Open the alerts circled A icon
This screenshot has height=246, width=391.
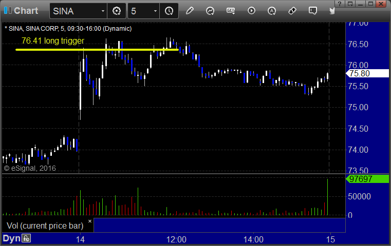click(272, 11)
